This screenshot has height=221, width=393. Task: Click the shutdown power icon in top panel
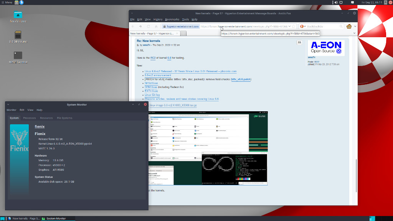(390, 2)
